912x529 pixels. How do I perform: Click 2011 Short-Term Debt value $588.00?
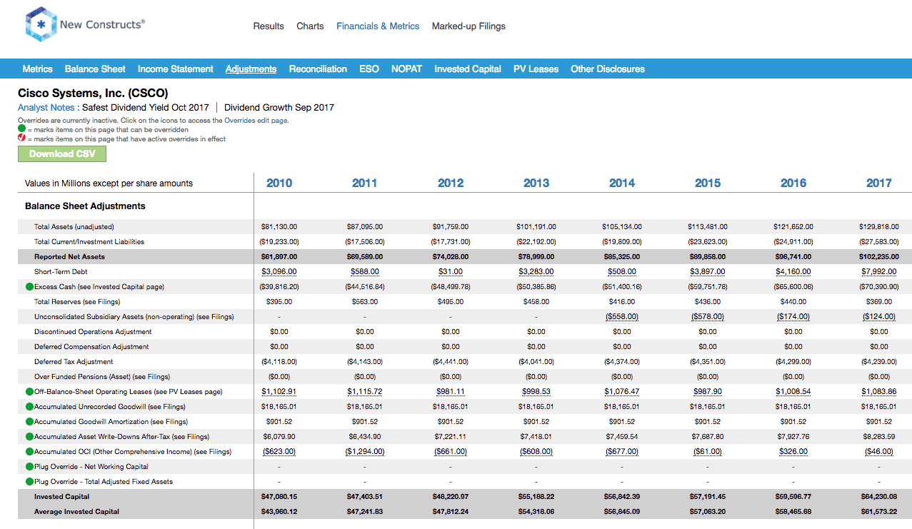[x=365, y=272]
